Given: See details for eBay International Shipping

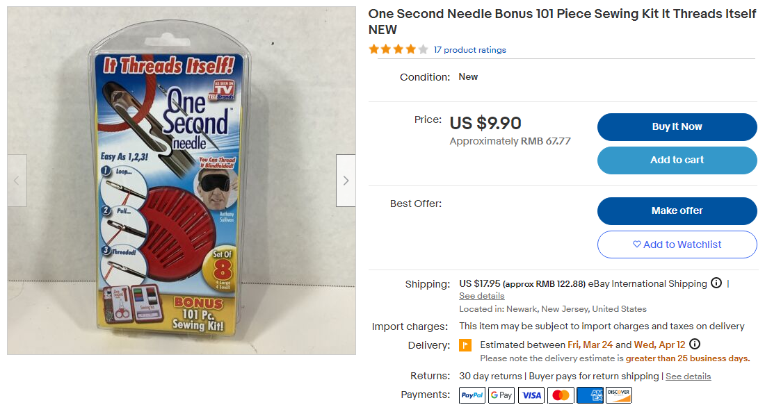Looking at the screenshot, I should (x=481, y=295).
